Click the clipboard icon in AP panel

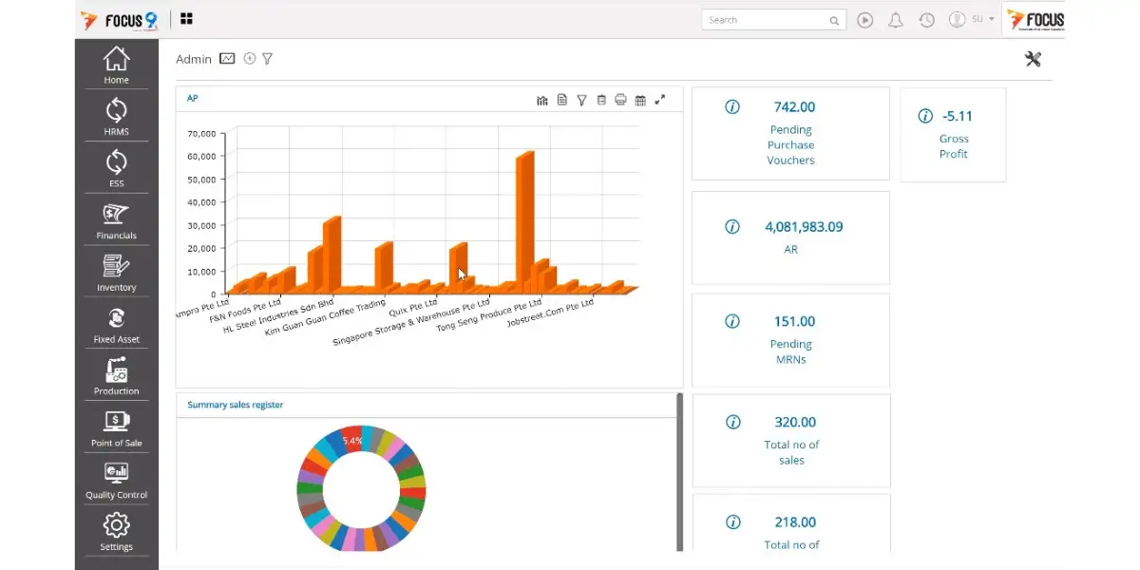pyautogui.click(x=601, y=99)
